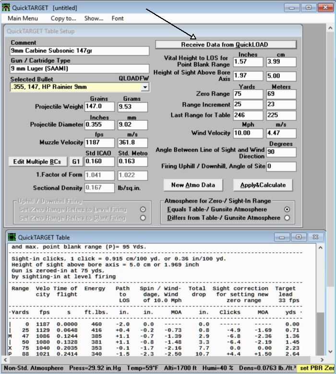The height and width of the screenshot is (374, 336).
Task: Select Differs from Table-/Gunsite Atmosphere option
Action: click(x=287, y=218)
